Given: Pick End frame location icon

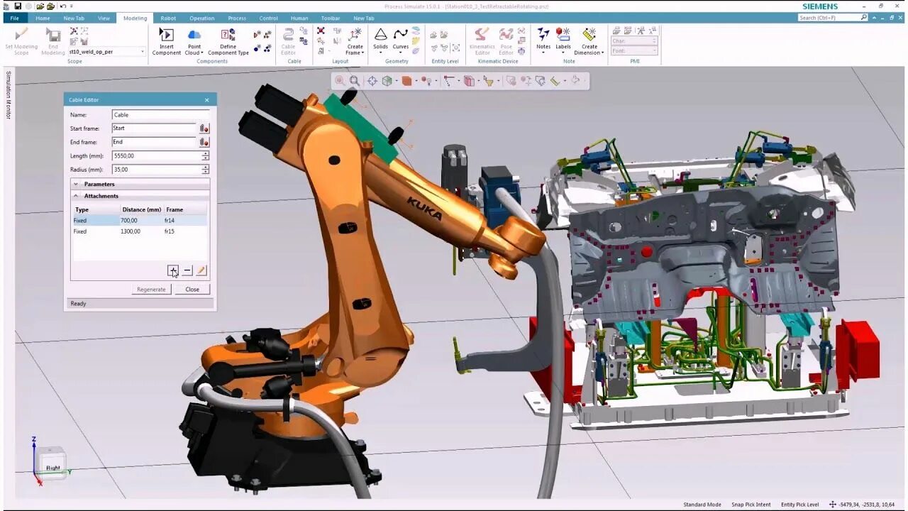Looking at the screenshot, I should tap(204, 142).
